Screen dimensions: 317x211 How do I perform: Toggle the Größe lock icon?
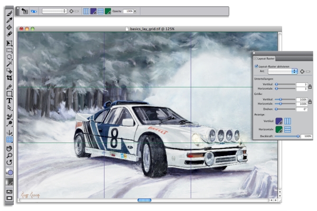310,102
